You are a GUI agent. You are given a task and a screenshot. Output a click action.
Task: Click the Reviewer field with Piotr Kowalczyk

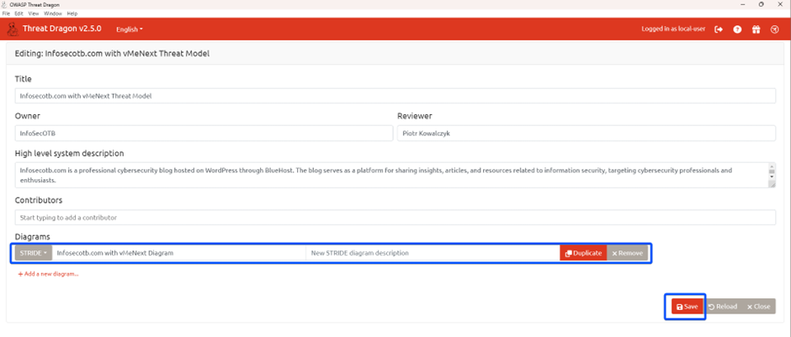pos(586,133)
